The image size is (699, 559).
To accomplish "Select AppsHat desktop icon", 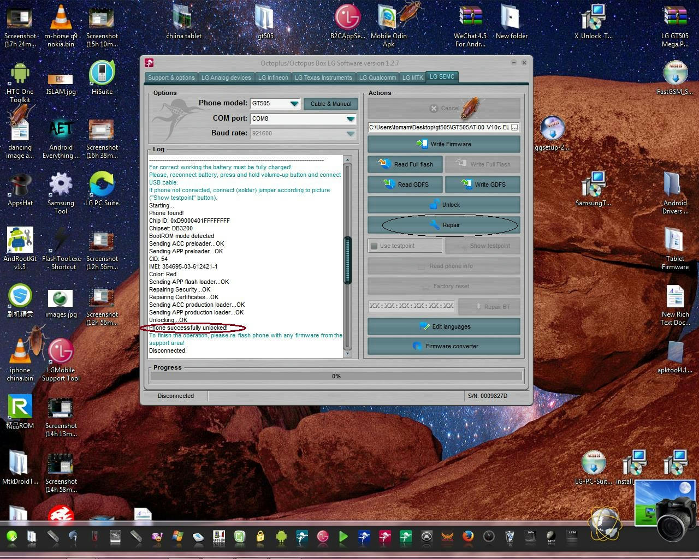I will point(20,190).
